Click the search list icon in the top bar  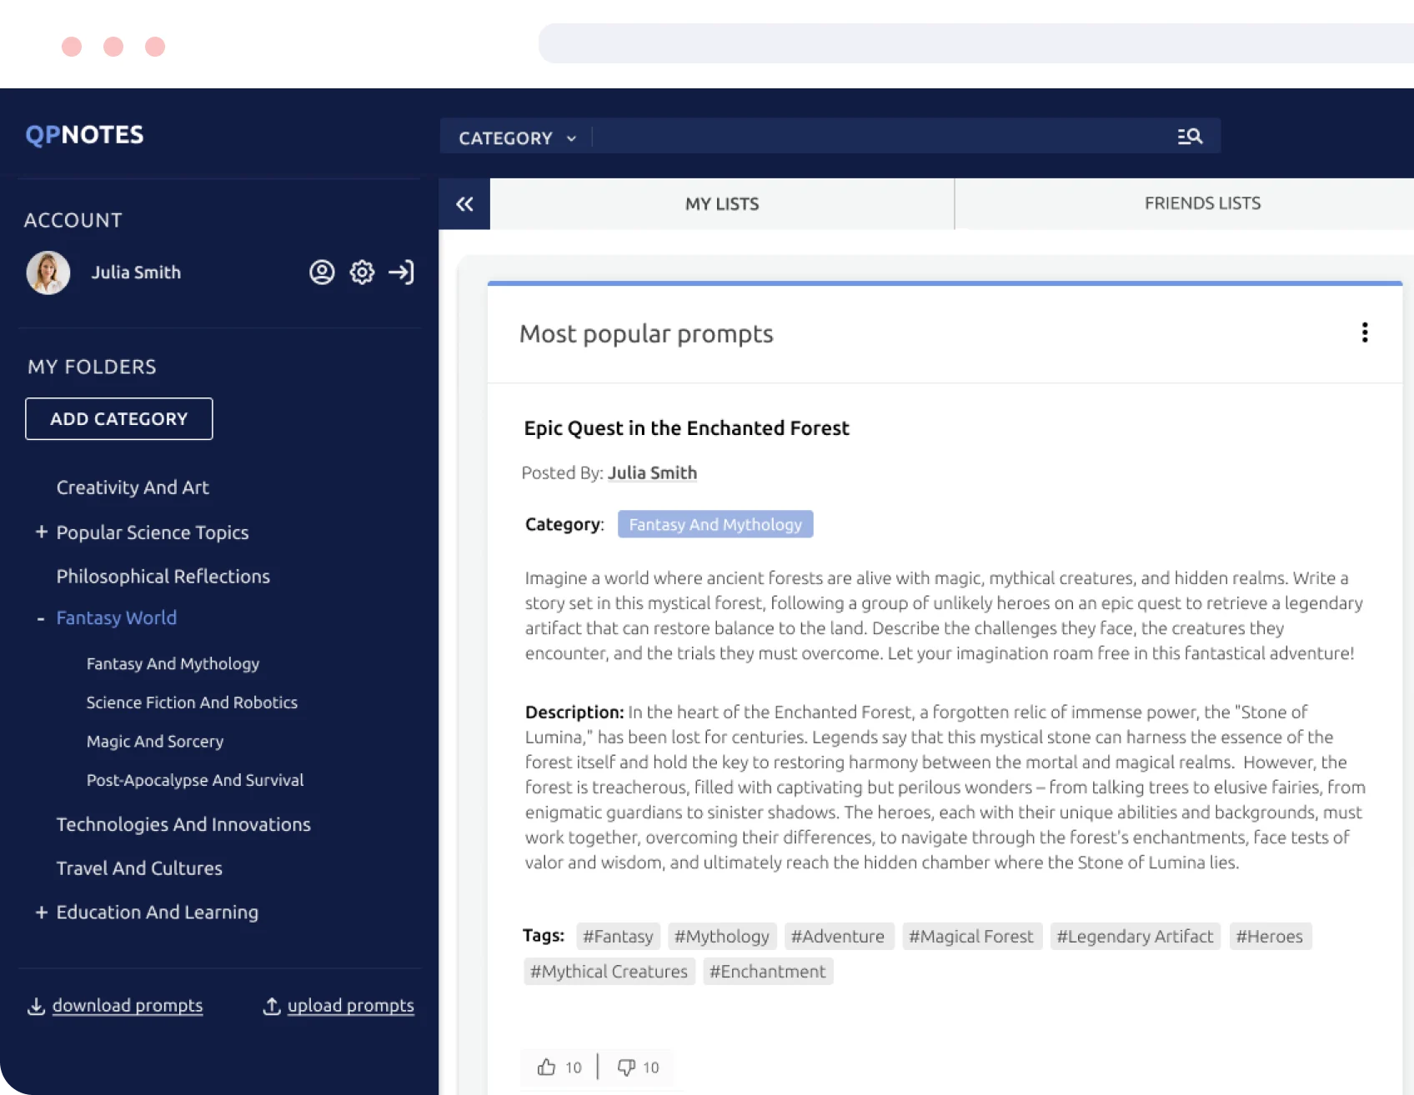point(1189,137)
